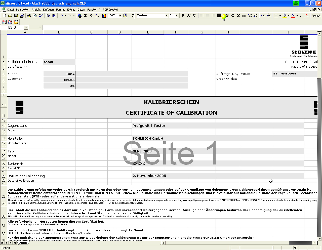This screenshot has height=250, width=322.
Task: Click the PDF email icon in second toolbar
Action: tap(10, 22)
